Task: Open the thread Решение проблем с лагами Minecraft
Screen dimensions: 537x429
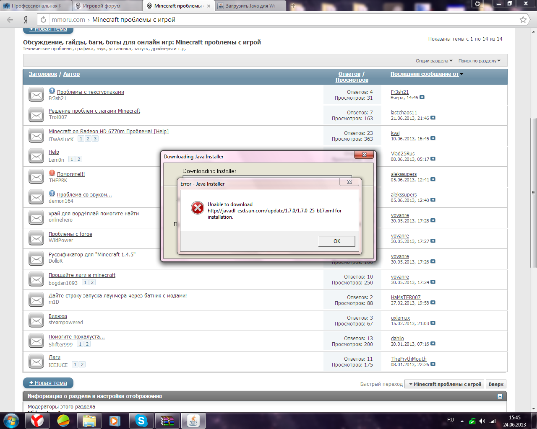Action: click(x=94, y=111)
